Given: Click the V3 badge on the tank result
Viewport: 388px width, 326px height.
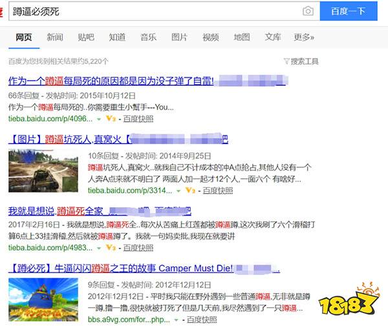Looking at the screenshot, I should point(190,190).
